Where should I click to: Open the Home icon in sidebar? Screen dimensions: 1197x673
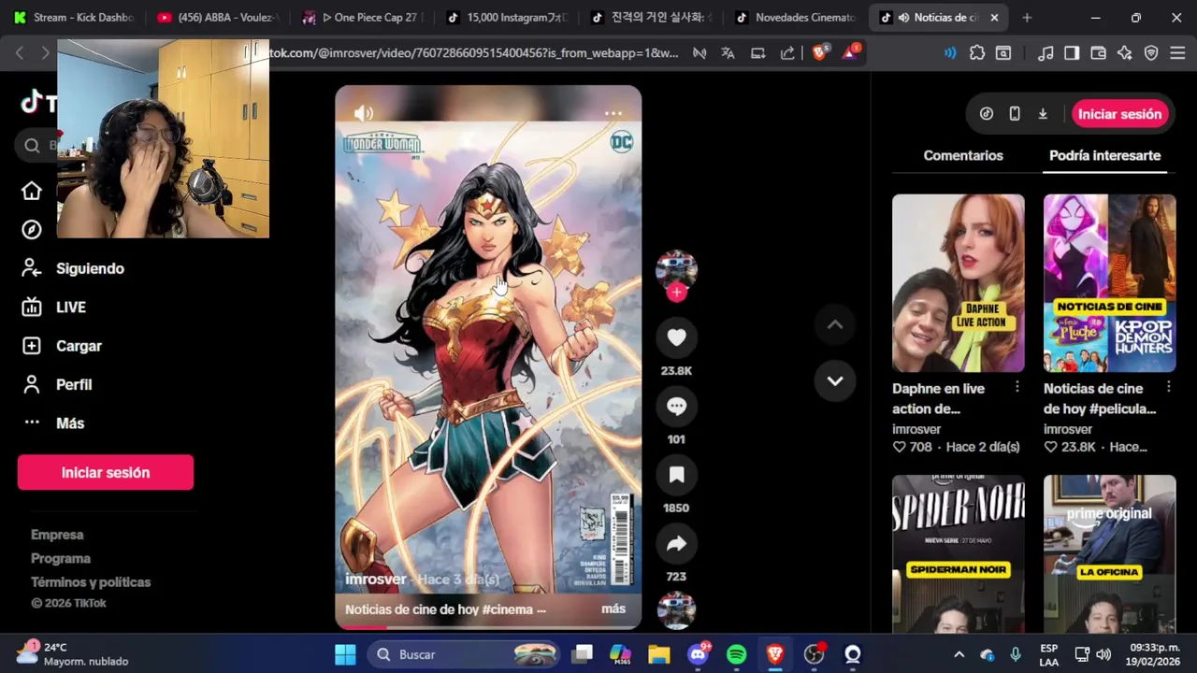click(x=32, y=191)
